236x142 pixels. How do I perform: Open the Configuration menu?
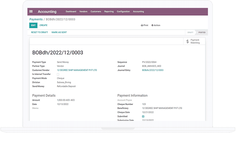click(x=123, y=12)
